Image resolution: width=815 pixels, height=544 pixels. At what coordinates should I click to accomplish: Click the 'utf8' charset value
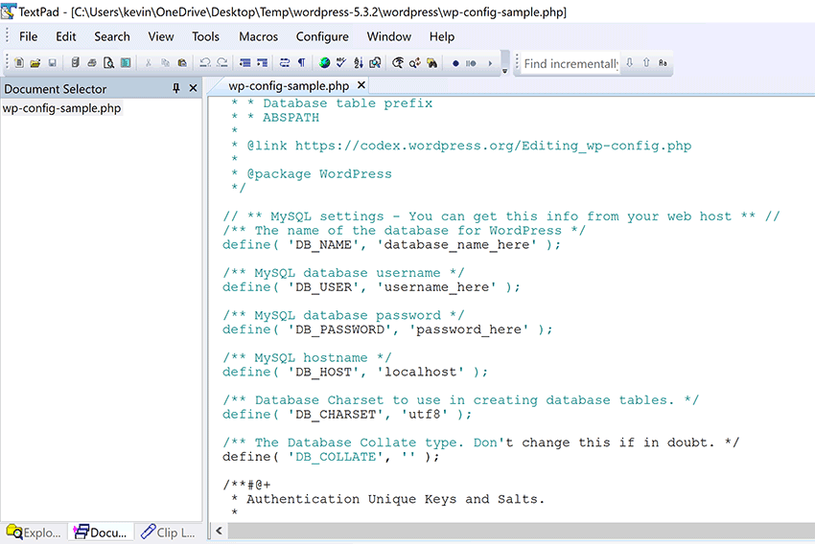(424, 415)
